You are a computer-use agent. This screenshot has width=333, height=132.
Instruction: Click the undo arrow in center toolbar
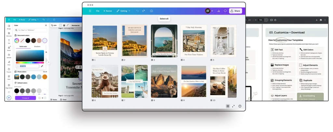(137, 11)
